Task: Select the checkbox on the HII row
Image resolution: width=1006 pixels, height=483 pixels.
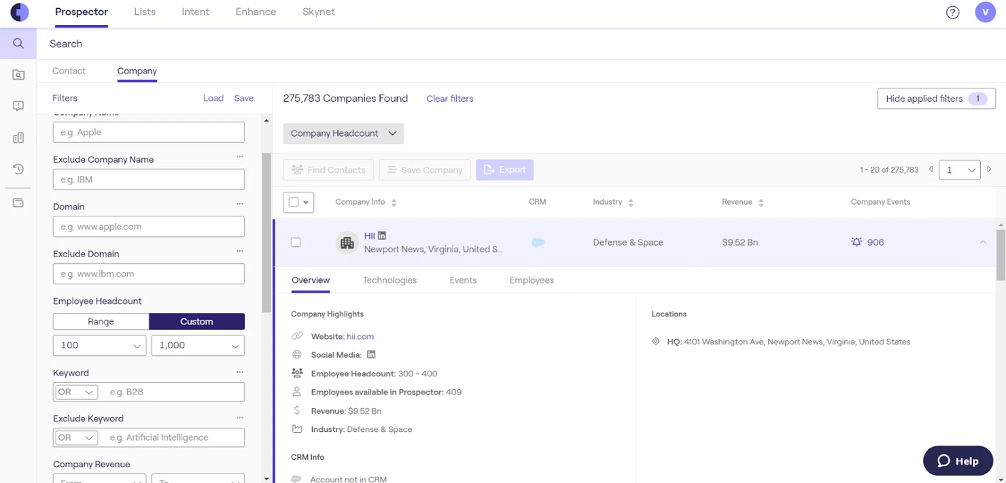Action: point(296,242)
